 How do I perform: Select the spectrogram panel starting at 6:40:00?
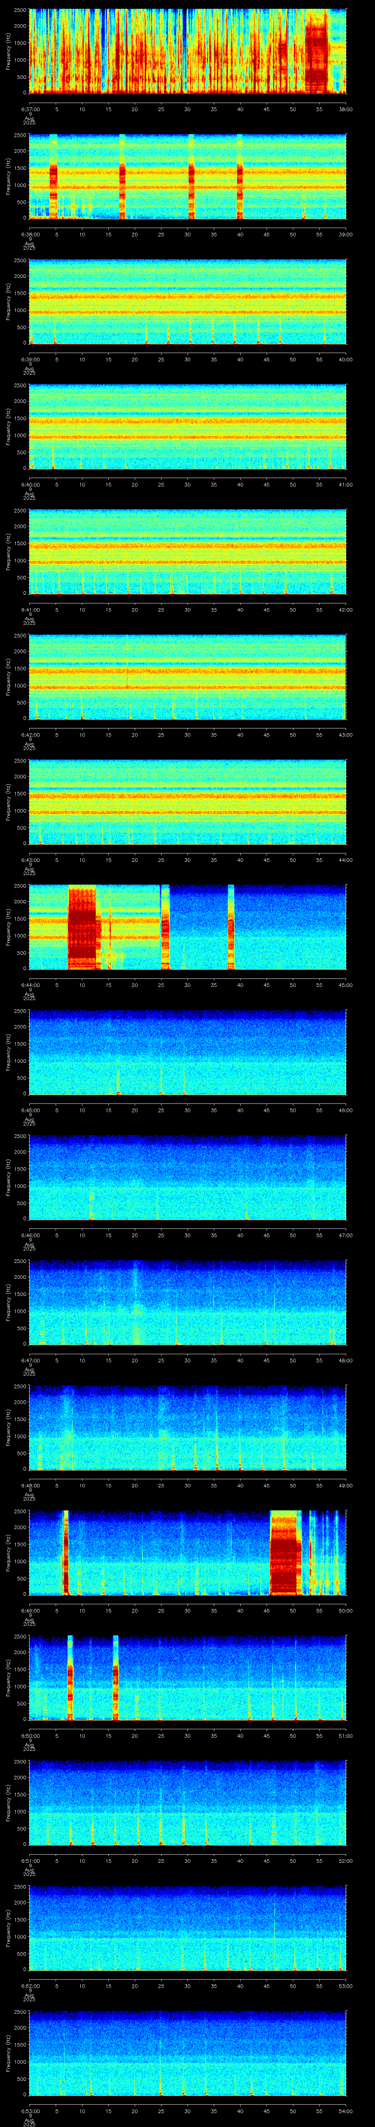point(188,427)
